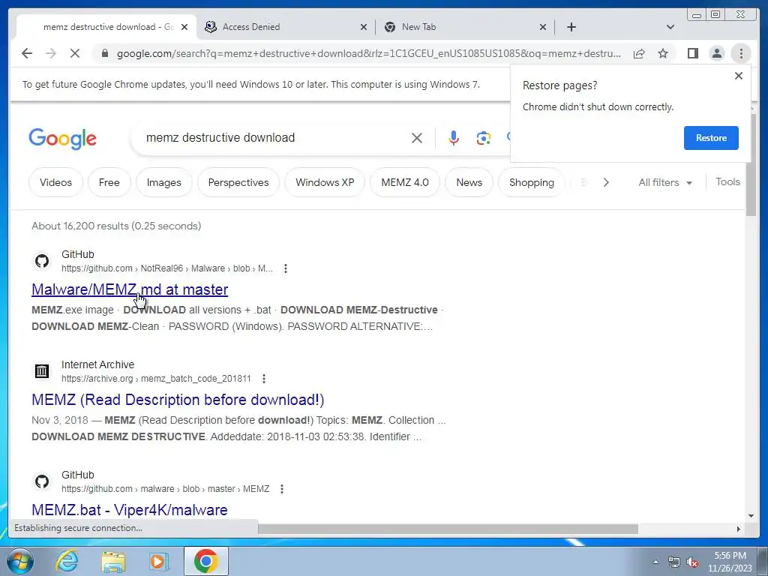
Task: Open Windows Explorer from the taskbar
Action: coord(114,561)
